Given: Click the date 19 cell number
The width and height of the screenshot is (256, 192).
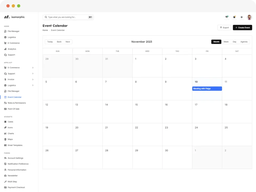Looking at the screenshot, I should tap(47, 128).
